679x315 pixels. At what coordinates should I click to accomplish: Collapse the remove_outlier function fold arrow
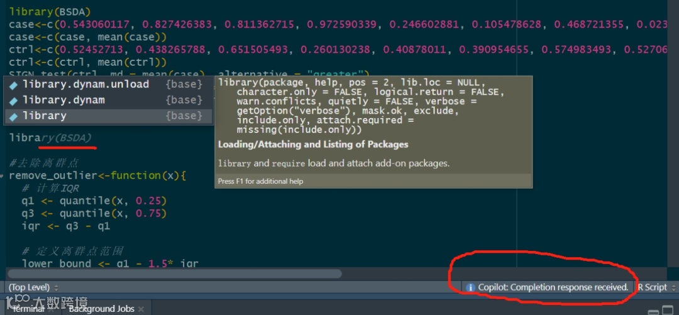pyautogui.click(x=3, y=176)
